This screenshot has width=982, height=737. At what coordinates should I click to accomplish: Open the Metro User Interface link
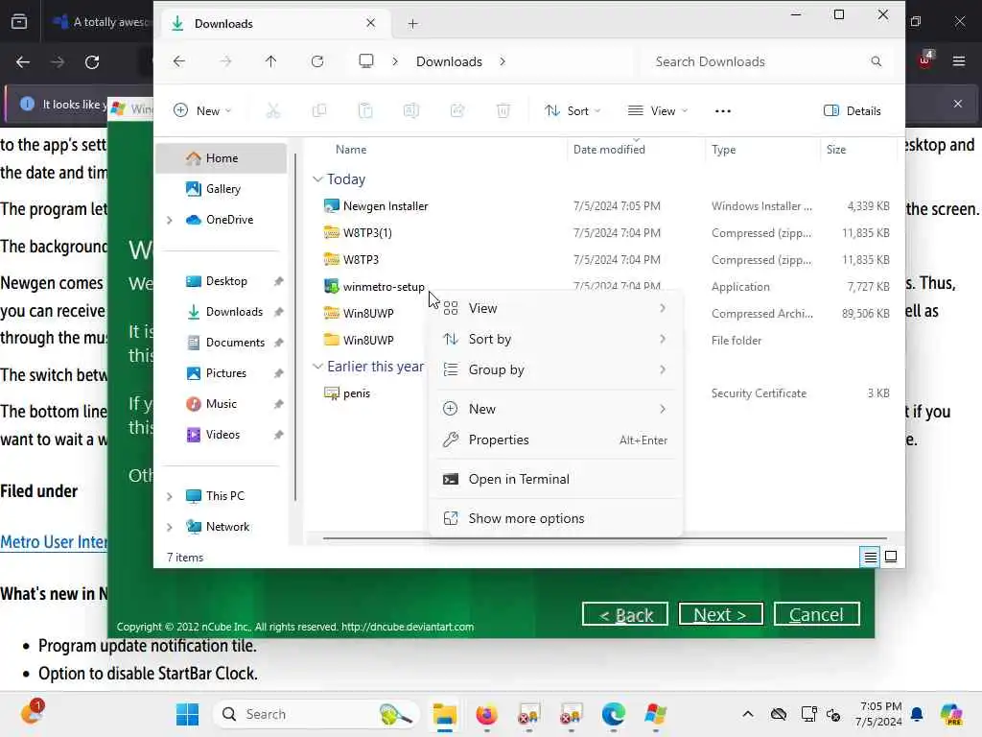pyautogui.click(x=54, y=541)
